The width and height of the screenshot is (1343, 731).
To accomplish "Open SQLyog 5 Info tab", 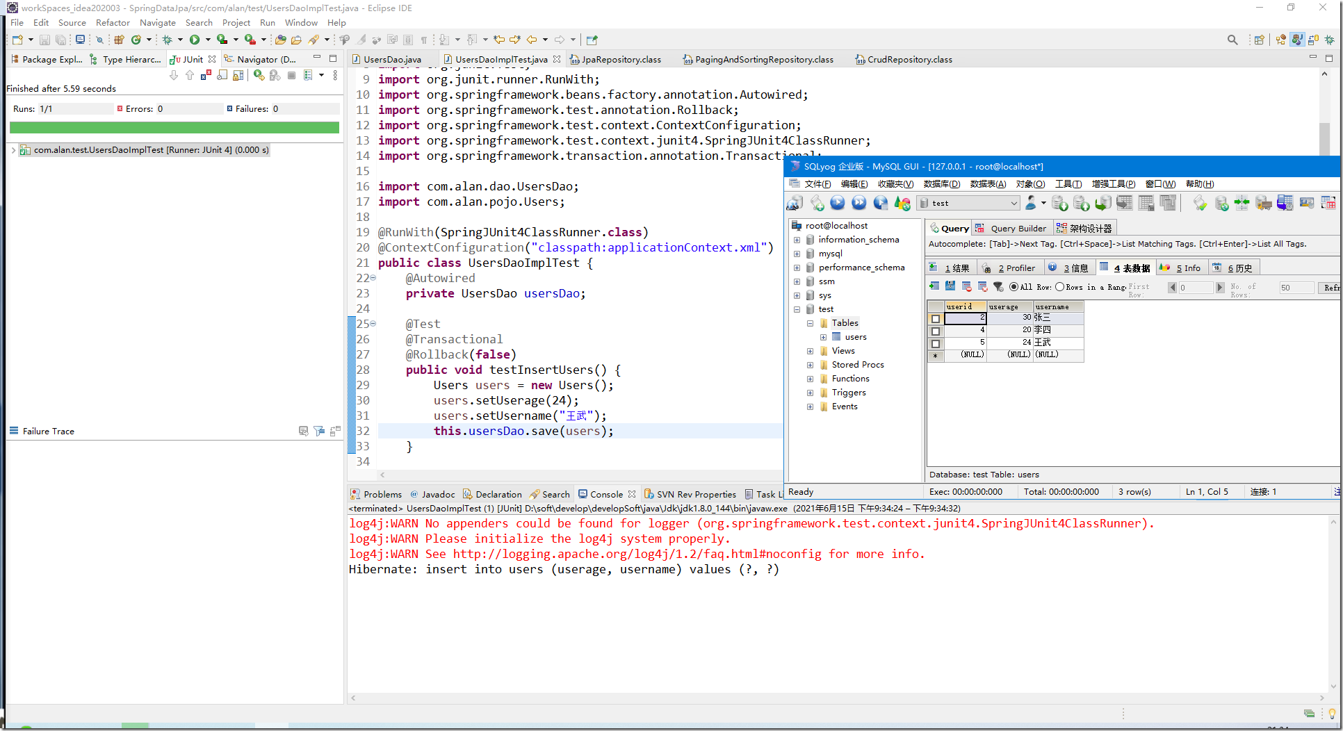I will click(x=1182, y=268).
